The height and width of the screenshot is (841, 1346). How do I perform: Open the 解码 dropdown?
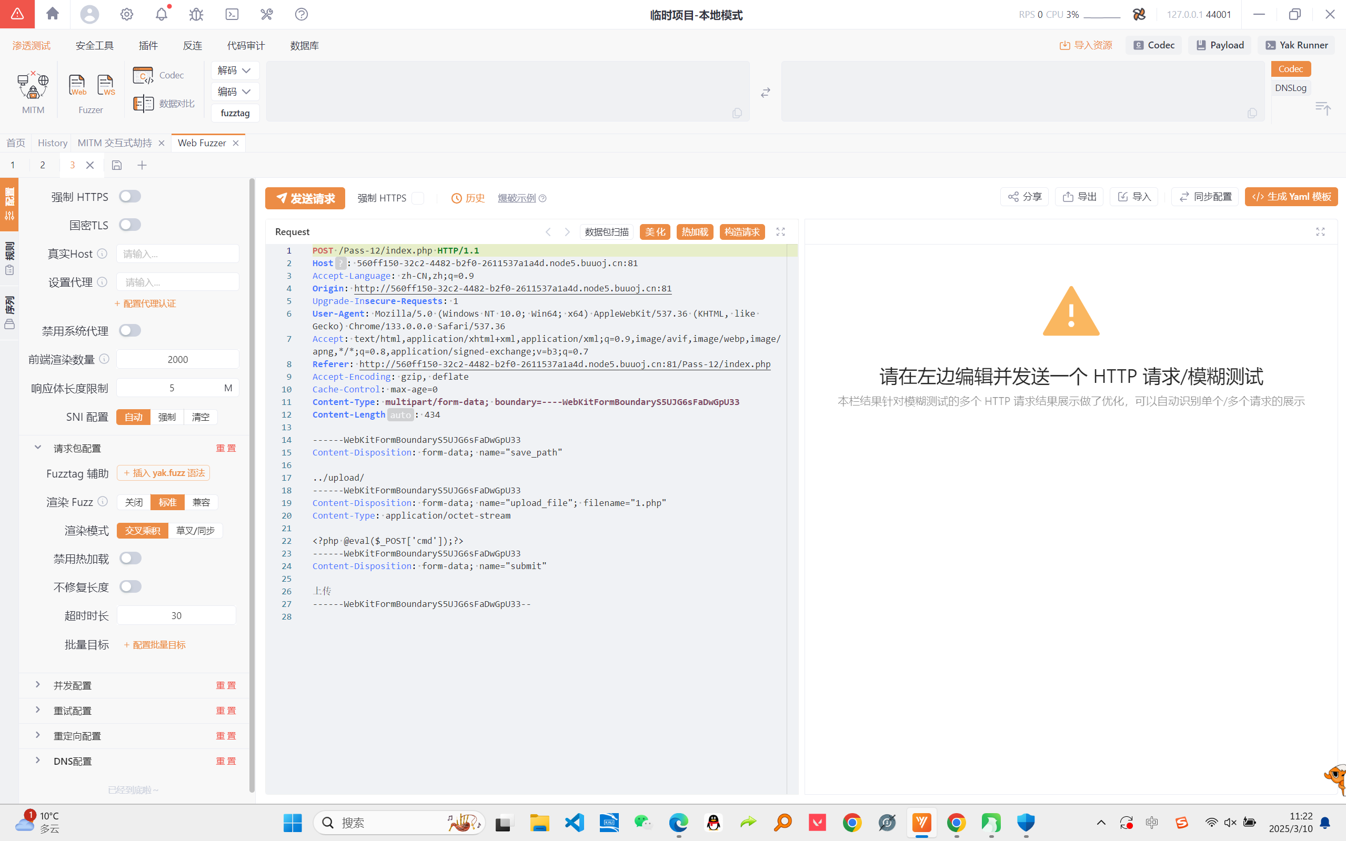coord(235,70)
